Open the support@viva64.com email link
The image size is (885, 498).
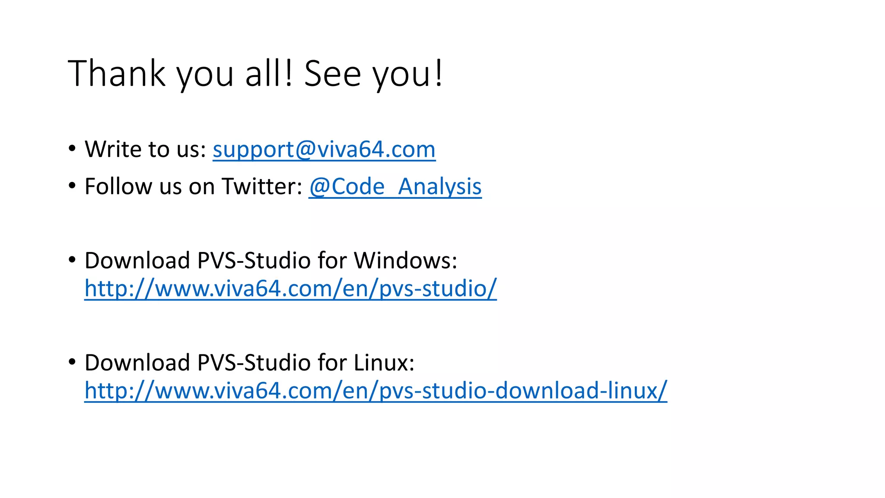(x=324, y=150)
